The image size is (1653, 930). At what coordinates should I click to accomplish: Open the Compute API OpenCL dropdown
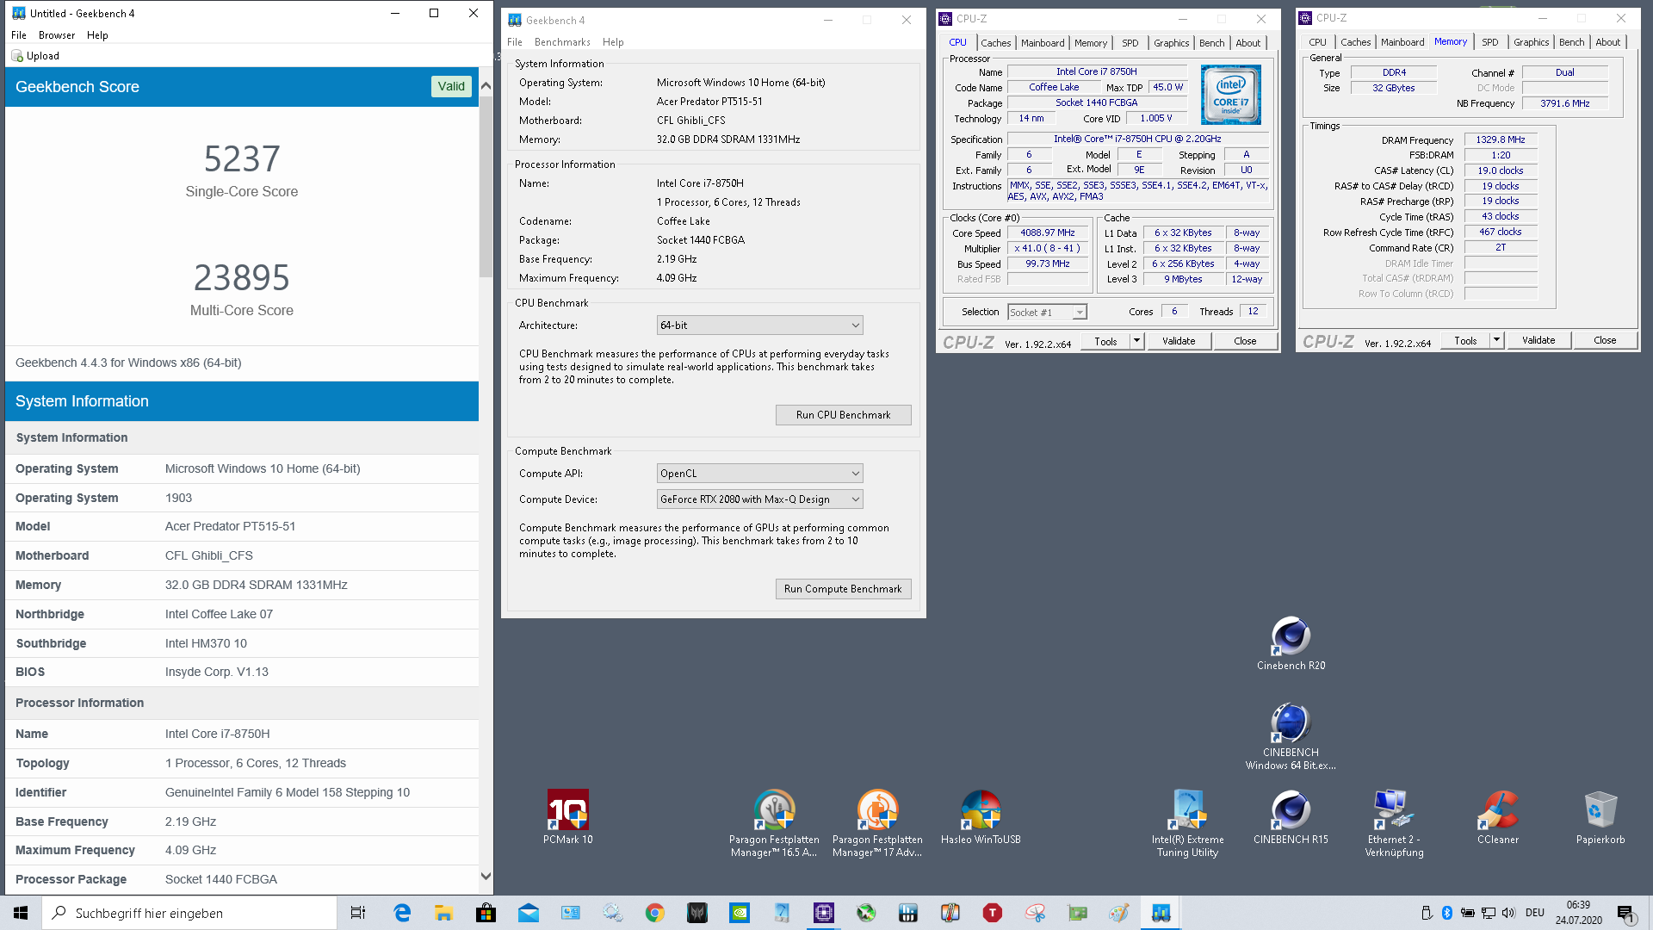(759, 474)
